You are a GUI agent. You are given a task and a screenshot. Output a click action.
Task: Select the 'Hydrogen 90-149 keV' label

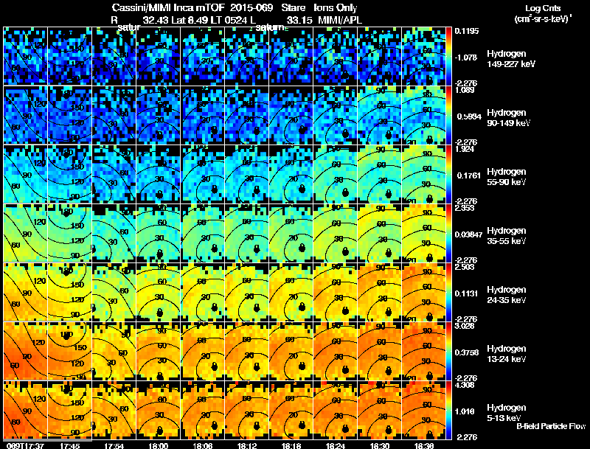tap(508, 118)
